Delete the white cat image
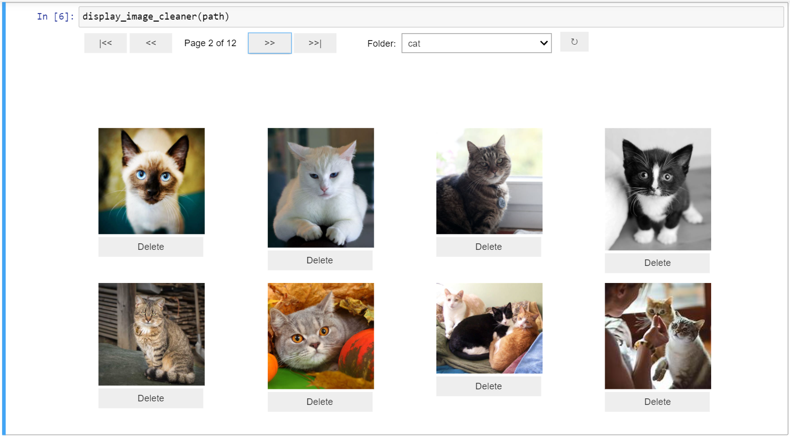 pos(320,260)
